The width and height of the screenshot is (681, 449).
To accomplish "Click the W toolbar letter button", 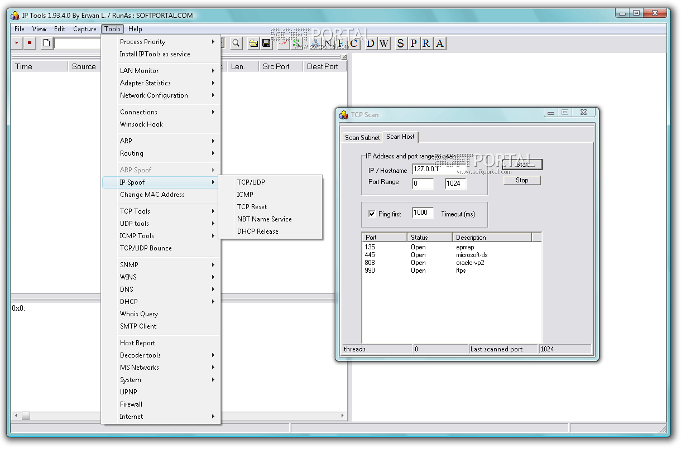I will [383, 43].
